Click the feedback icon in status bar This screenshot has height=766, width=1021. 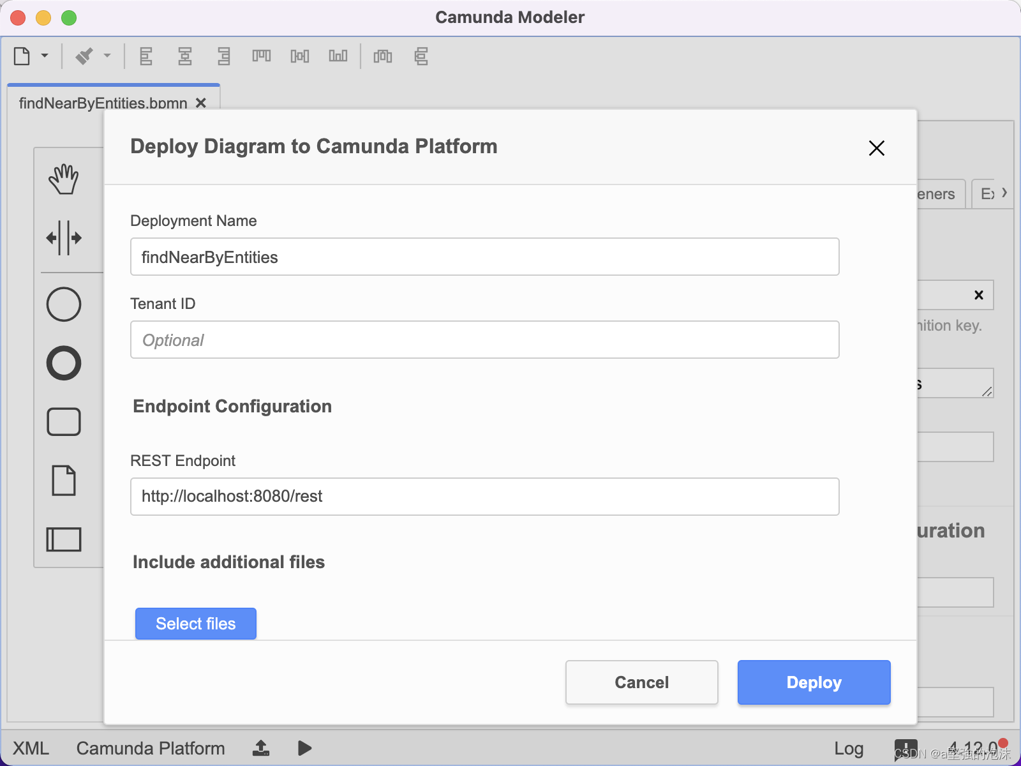905,748
